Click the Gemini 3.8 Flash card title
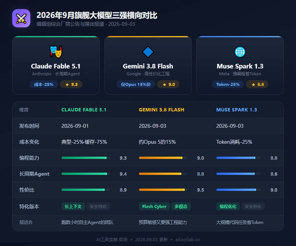This screenshot has height=246, width=296. 148,66
